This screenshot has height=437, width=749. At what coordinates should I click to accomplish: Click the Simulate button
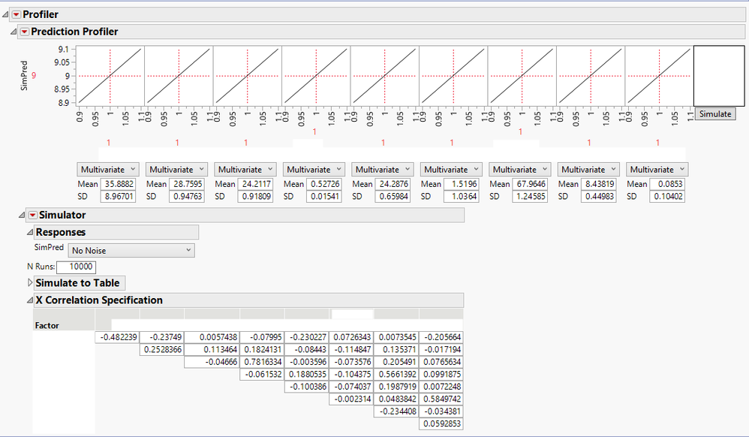(714, 114)
